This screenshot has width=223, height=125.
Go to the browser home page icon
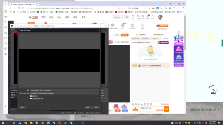pos(23,8)
